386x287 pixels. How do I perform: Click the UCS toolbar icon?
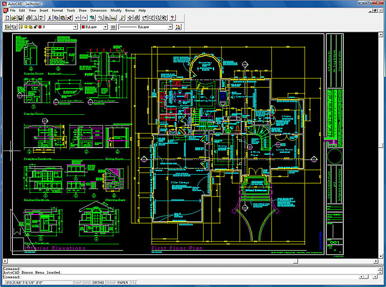pyautogui.click(x=107, y=18)
